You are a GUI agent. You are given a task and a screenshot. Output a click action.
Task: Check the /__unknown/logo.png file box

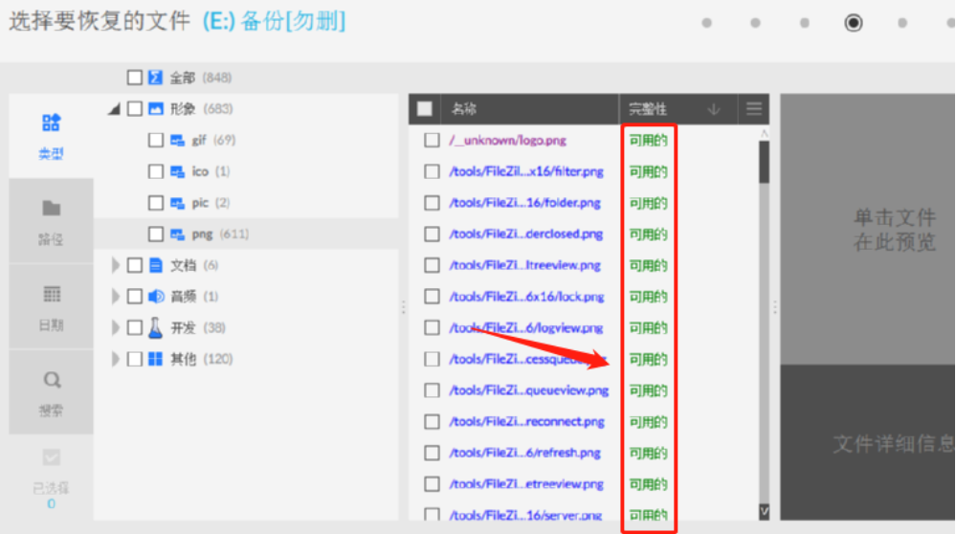click(x=432, y=141)
